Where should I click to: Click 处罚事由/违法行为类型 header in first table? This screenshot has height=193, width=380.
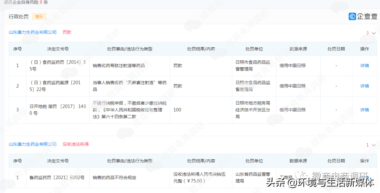click(x=129, y=49)
